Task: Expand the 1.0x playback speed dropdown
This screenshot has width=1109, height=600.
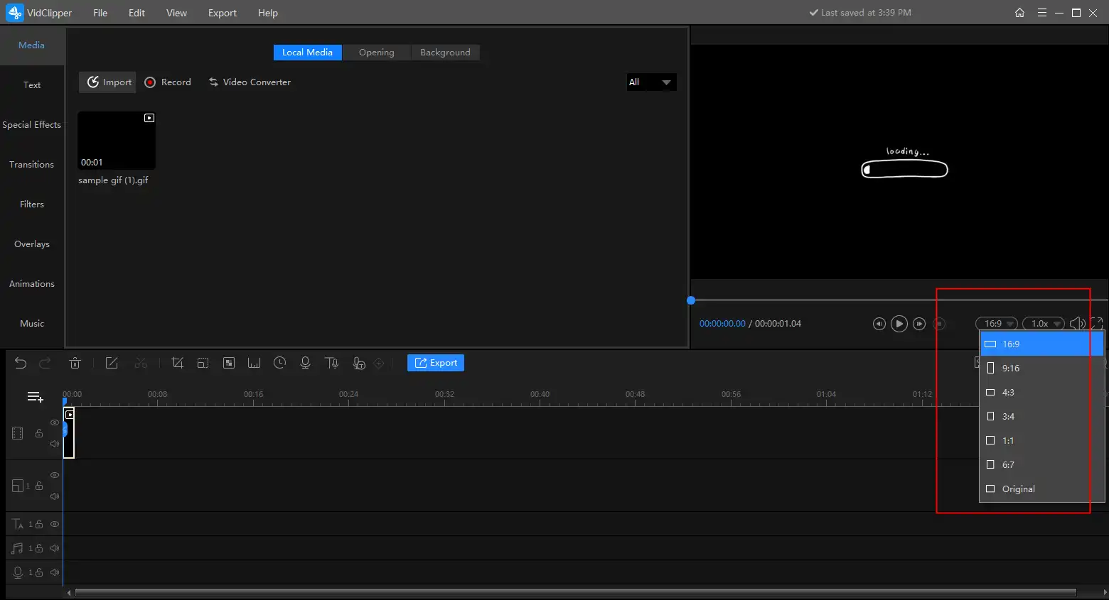Action: point(1043,324)
